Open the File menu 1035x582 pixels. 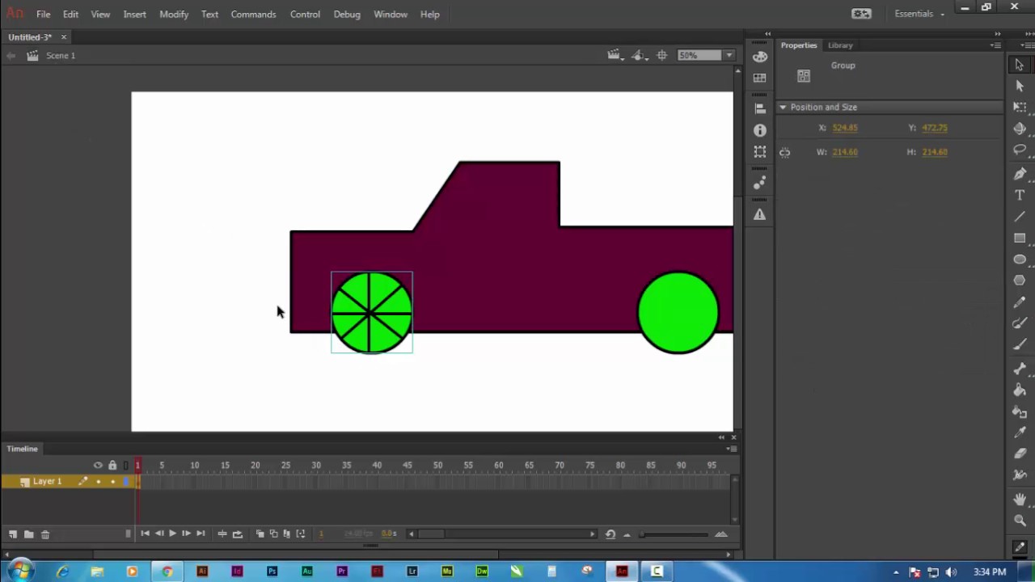coord(43,14)
